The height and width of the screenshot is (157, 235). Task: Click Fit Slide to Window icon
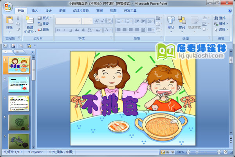(226, 152)
